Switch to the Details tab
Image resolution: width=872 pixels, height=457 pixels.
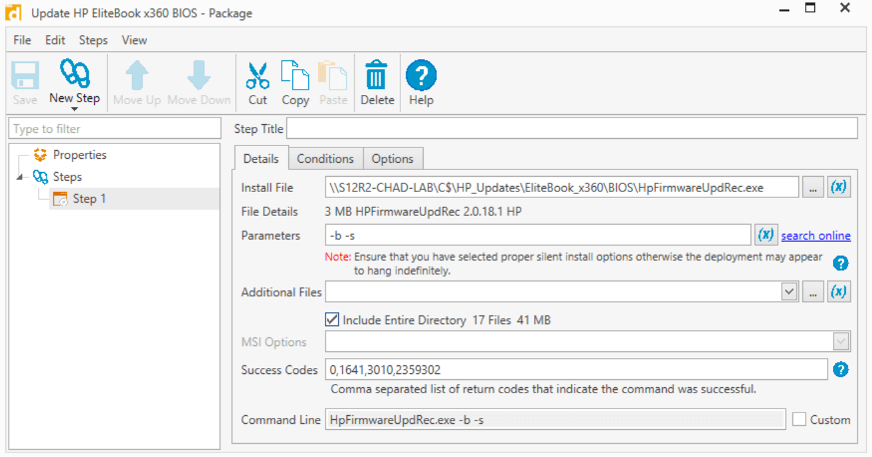[261, 159]
